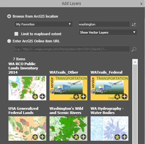Add the WATrails_Other layer with plus
Image resolution: width=145 pixels, height=144 pixels.
(x=83, y=96)
